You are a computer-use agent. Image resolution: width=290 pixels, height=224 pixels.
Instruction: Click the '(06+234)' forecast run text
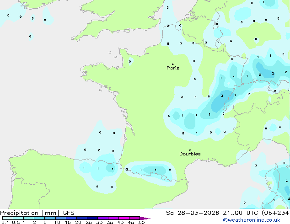[x=276, y=213]
